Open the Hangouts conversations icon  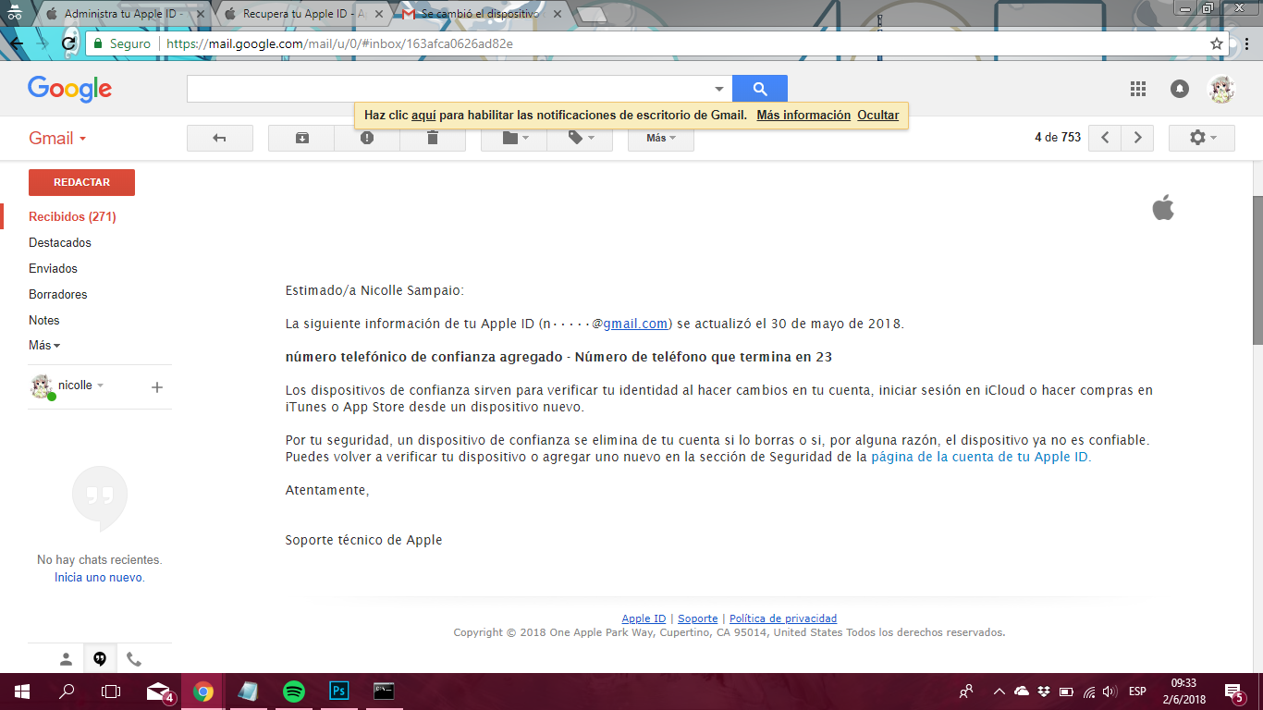click(100, 659)
